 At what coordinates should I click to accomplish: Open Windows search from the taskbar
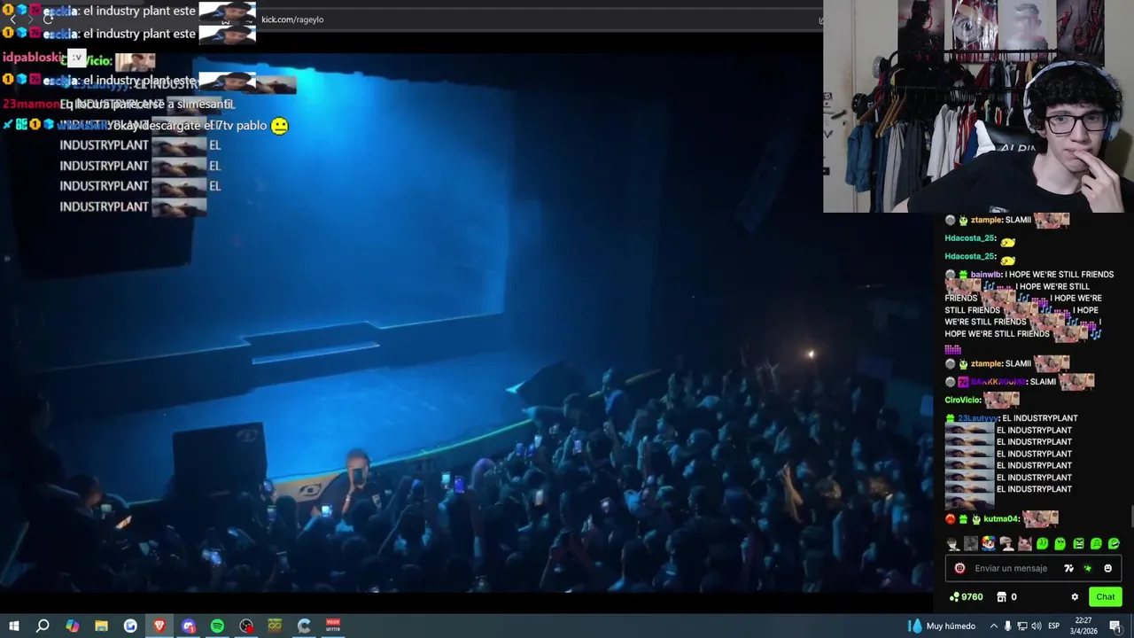(x=43, y=626)
